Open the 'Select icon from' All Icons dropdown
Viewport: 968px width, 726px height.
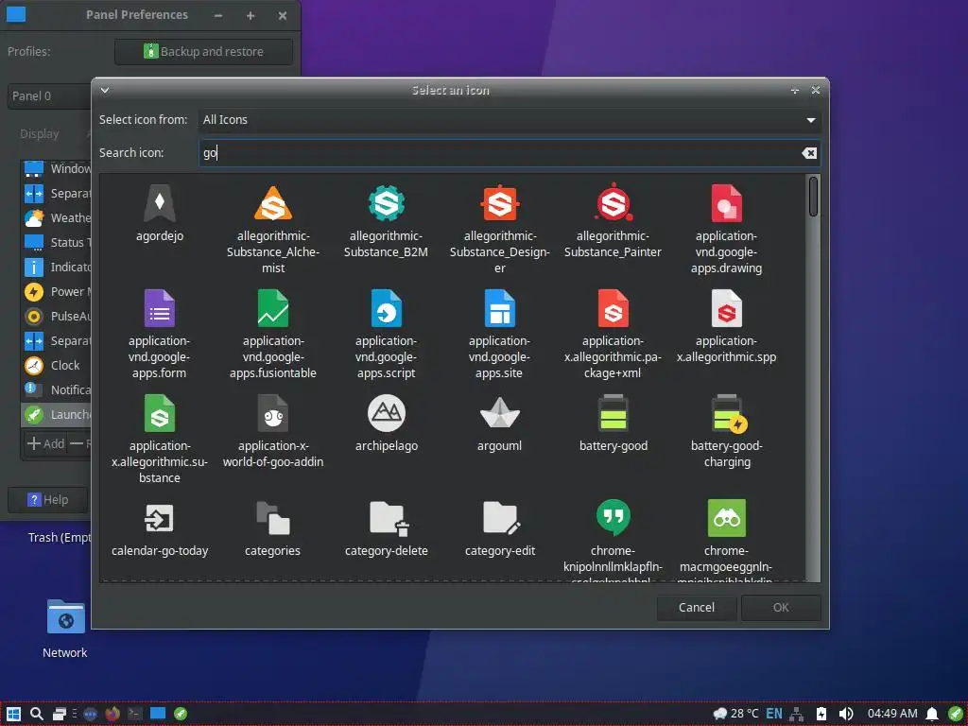pos(510,120)
